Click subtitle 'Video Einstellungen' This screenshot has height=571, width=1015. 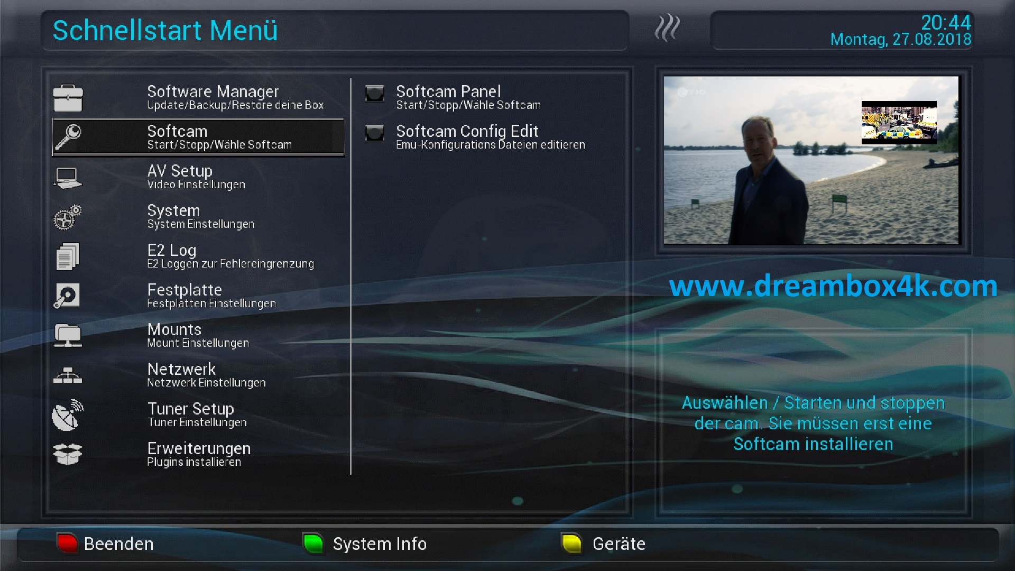click(x=196, y=185)
